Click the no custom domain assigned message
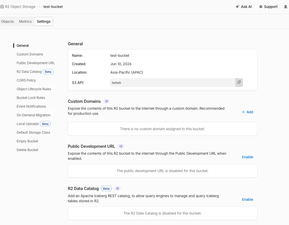Image resolution: width=289 pixels, height=225 pixels. point(162,129)
